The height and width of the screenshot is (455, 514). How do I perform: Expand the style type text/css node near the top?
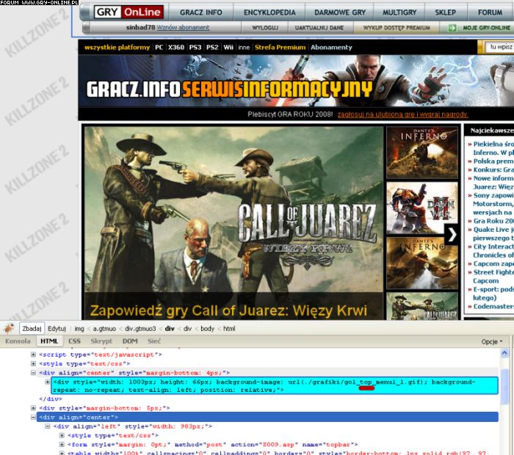pos(33,363)
